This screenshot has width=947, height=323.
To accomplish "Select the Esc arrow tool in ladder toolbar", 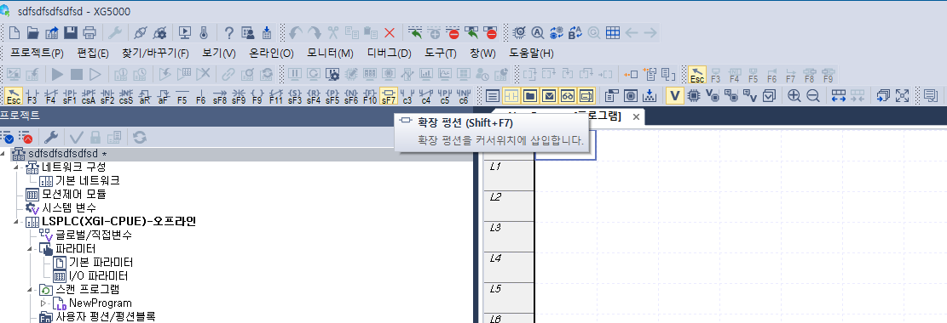I will point(14,95).
